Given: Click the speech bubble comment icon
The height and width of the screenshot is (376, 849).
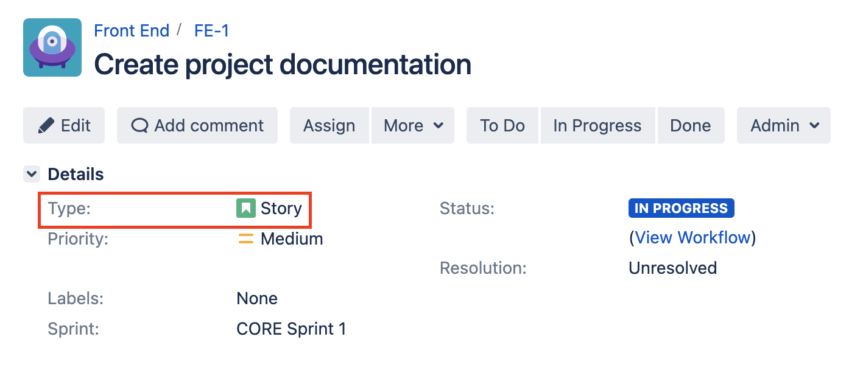Looking at the screenshot, I should pos(139,126).
